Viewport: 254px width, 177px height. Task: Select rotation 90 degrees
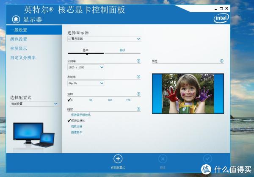[x=91, y=100]
